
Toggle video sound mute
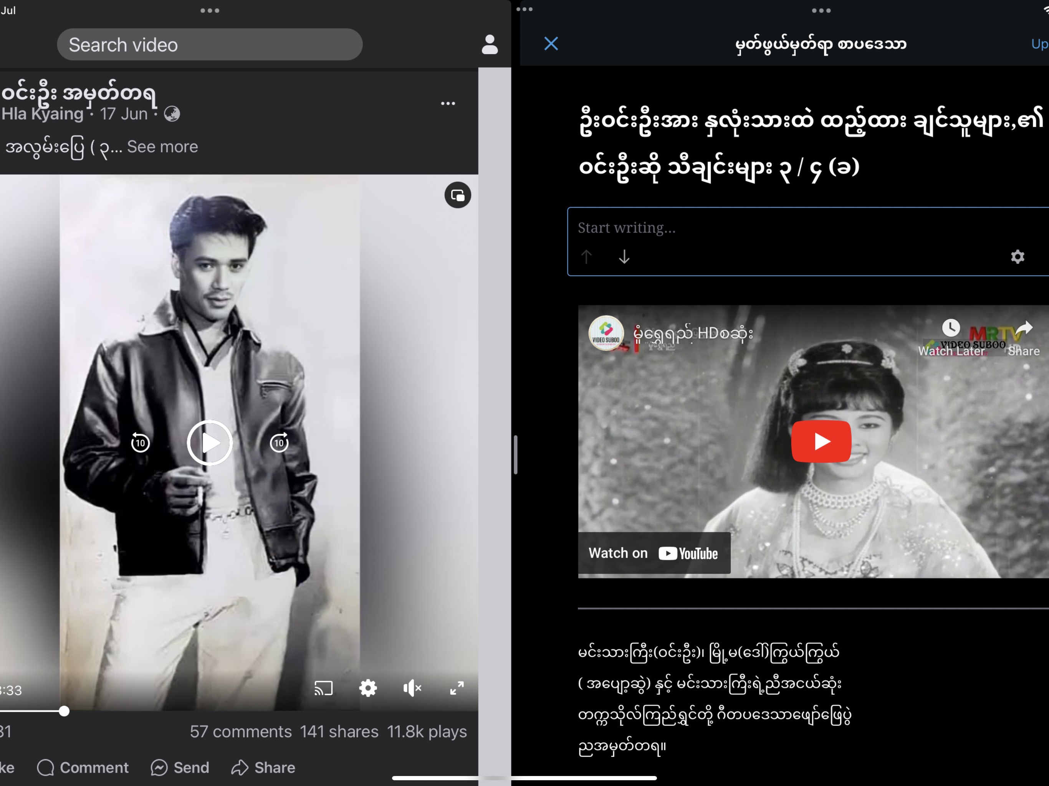tap(412, 688)
